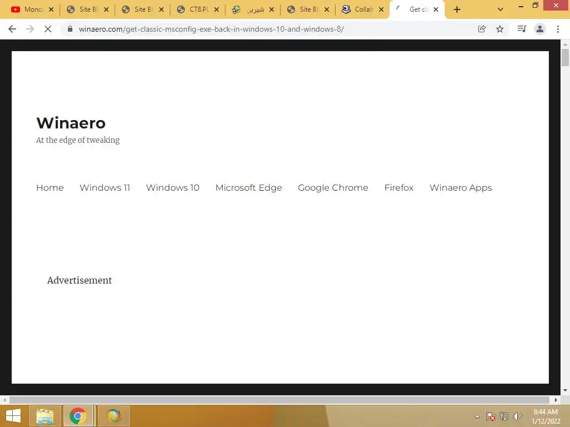Share this page icon
The image size is (570, 427).
tap(481, 29)
